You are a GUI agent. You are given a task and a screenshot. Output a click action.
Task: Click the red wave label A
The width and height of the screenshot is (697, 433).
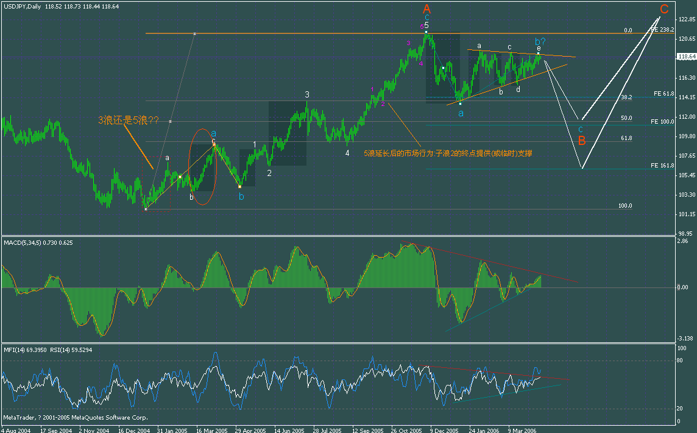(426, 9)
